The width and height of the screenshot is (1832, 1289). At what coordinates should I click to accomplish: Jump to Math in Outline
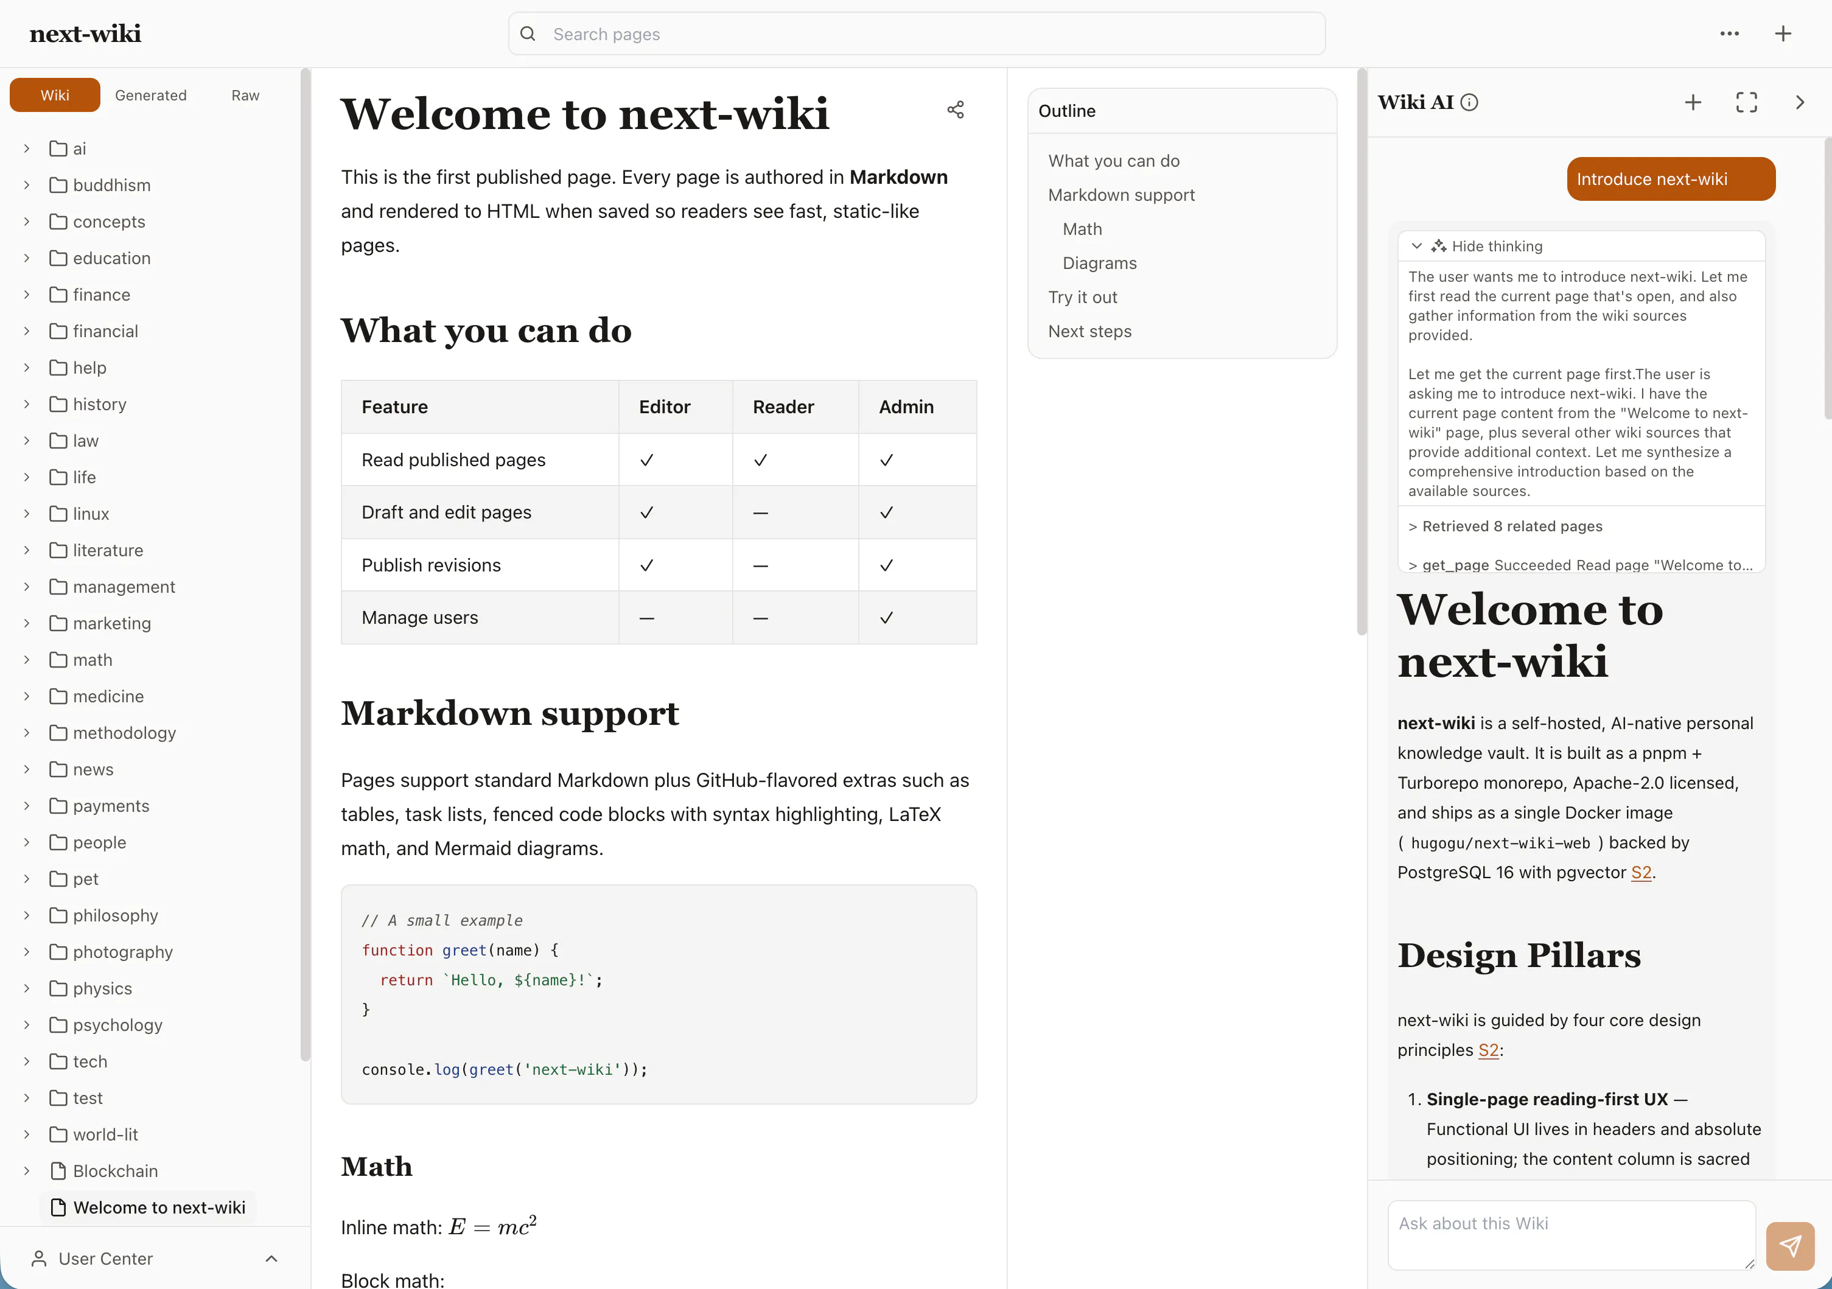tap(1082, 229)
